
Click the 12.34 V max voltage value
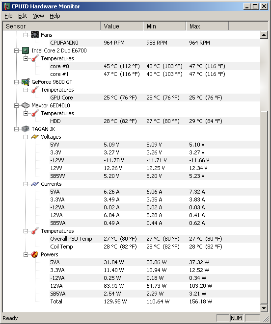point(198,168)
